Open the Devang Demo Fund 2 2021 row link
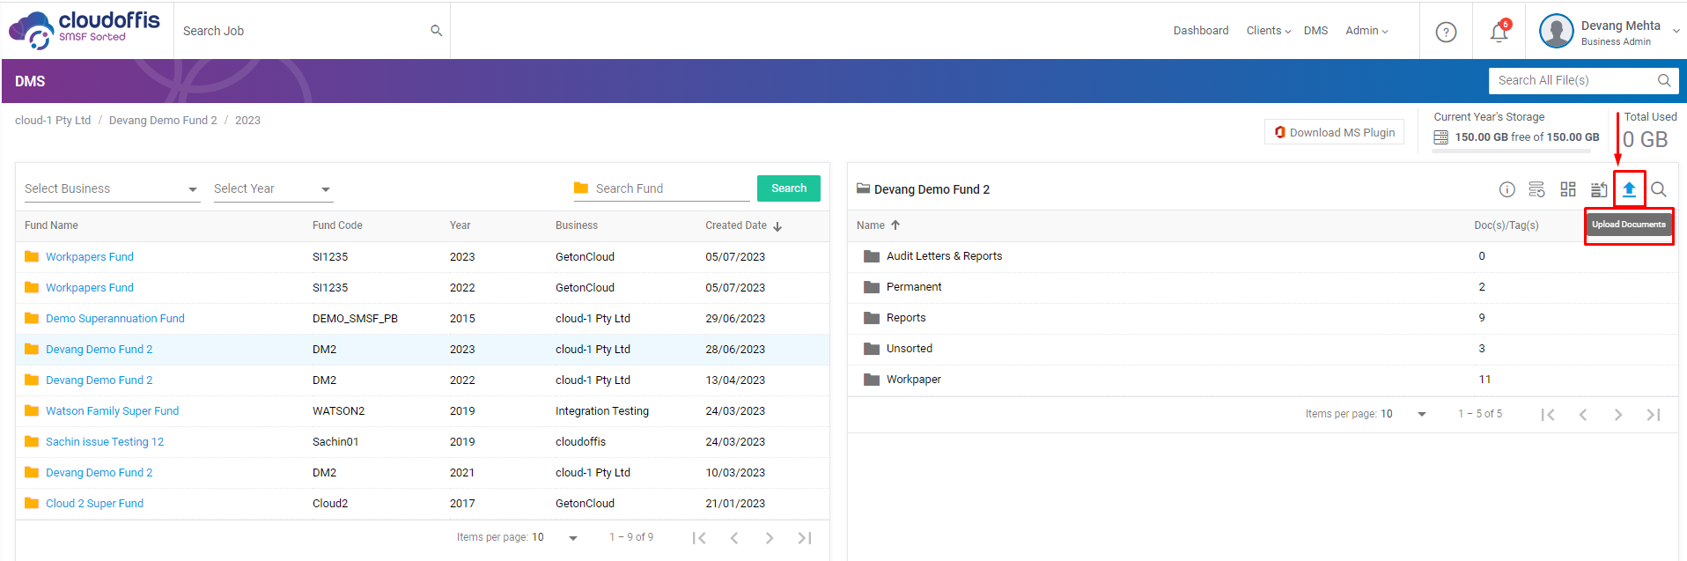This screenshot has width=1687, height=561. (99, 473)
